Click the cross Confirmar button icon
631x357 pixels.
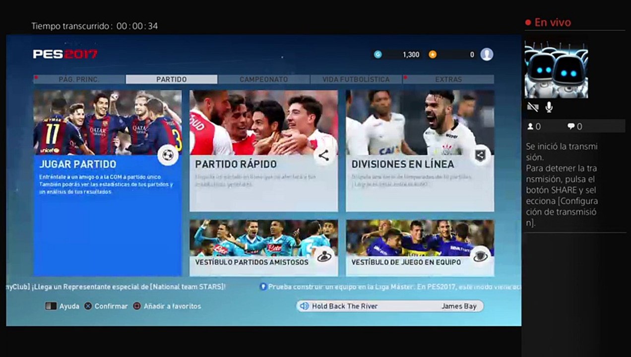[88, 306]
